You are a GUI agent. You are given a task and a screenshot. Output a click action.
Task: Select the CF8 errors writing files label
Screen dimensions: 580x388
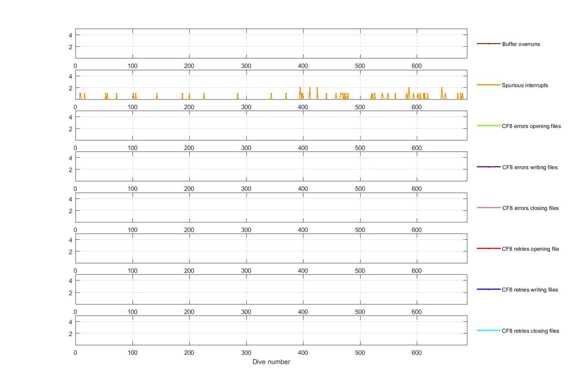[530, 167]
